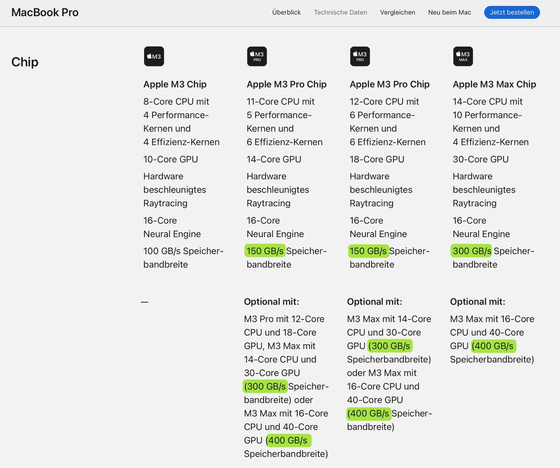Select the Technische Daten tab

click(340, 12)
